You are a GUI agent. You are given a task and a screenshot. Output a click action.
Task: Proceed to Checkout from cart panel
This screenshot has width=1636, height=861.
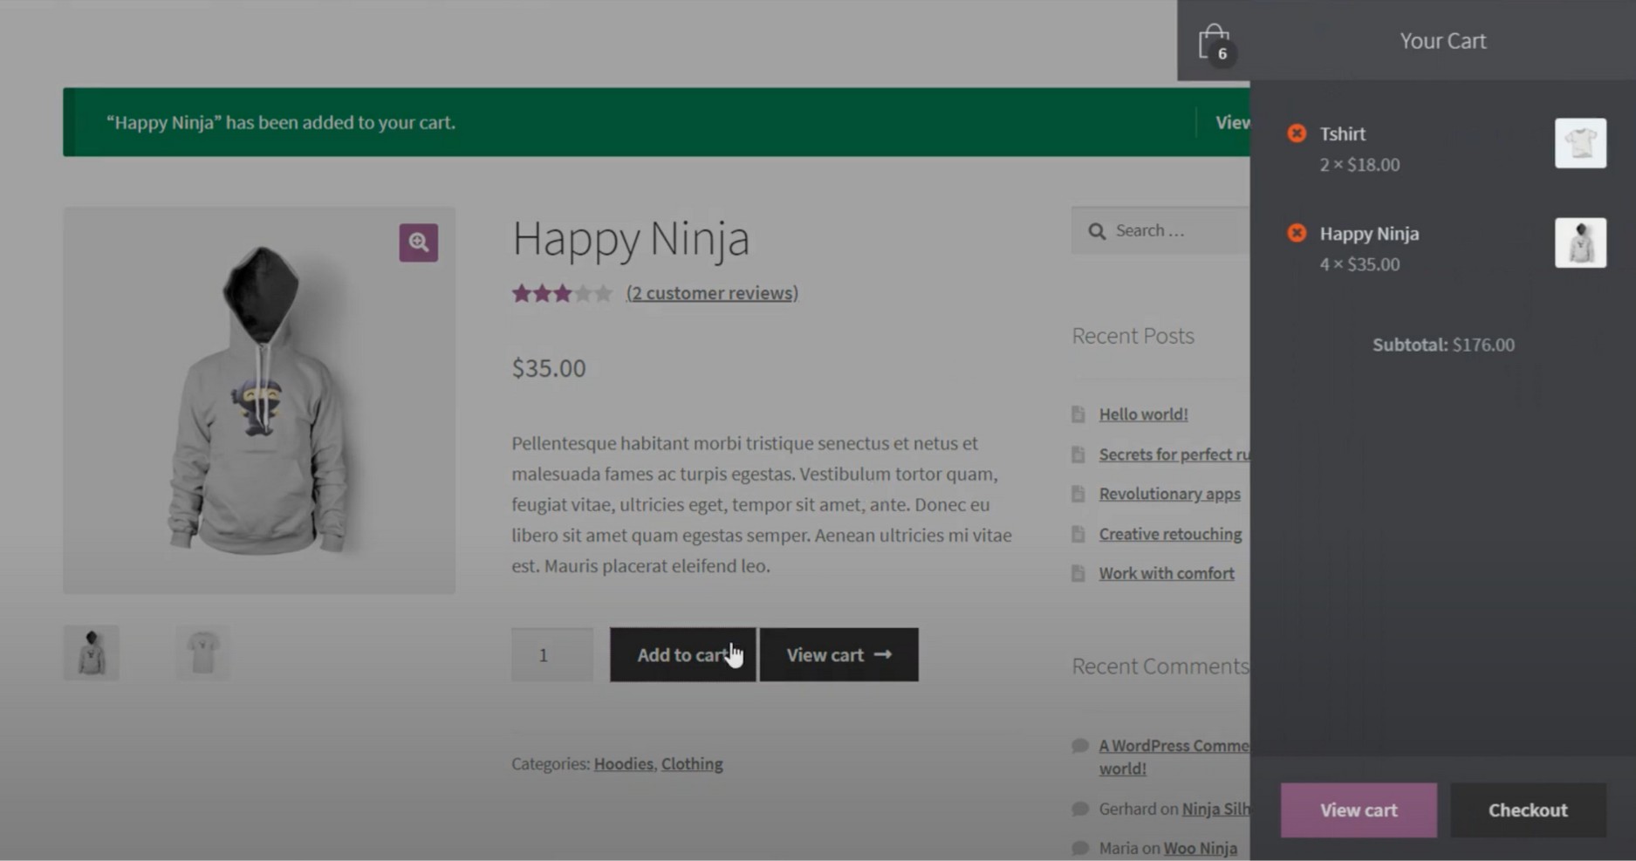[x=1528, y=810]
